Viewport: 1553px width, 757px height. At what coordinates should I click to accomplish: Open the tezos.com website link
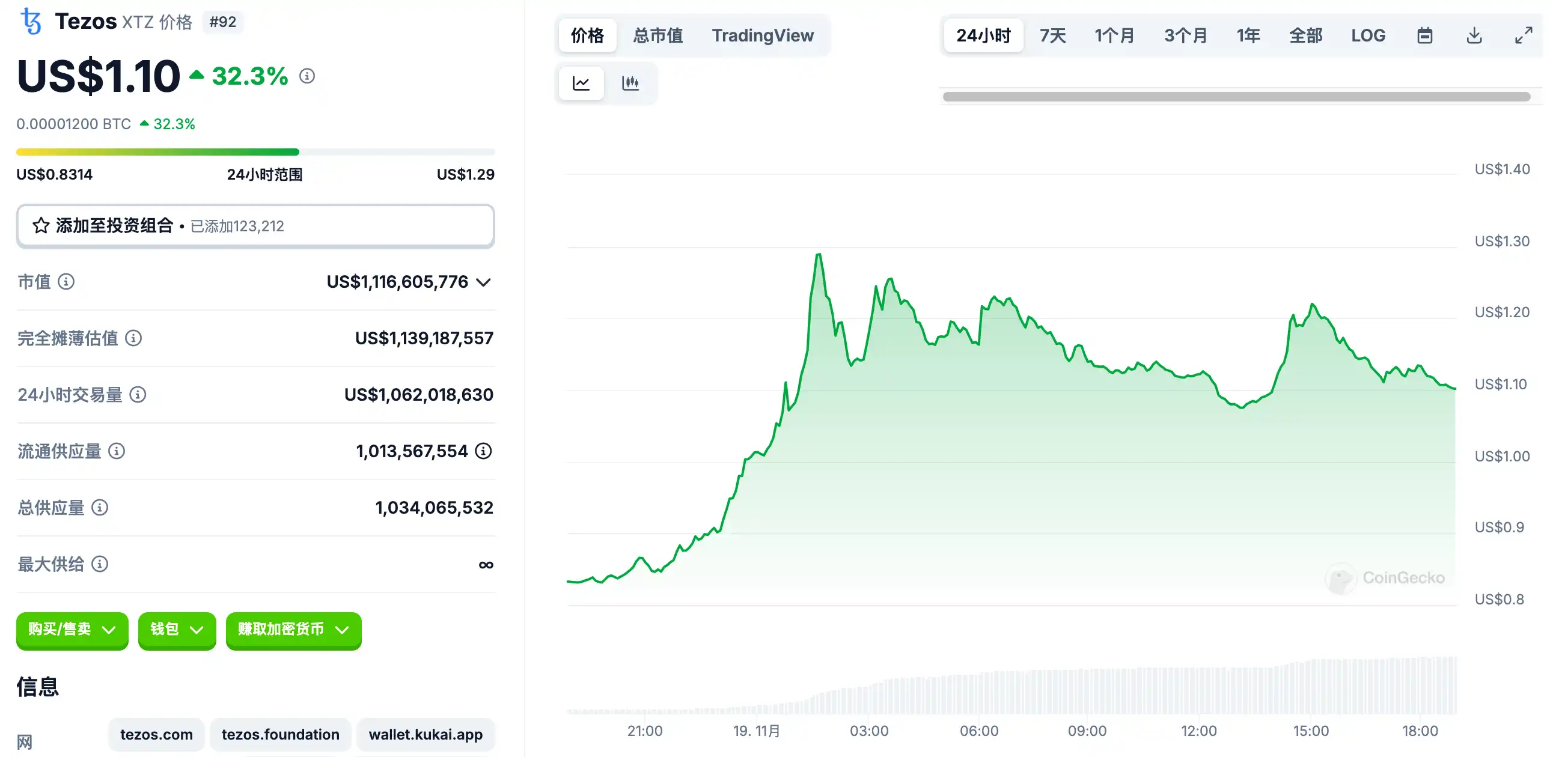pyautogui.click(x=156, y=734)
